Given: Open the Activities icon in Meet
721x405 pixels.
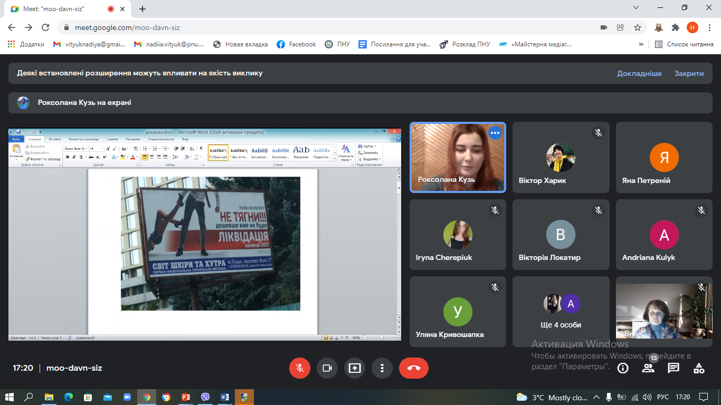Looking at the screenshot, I should [699, 368].
